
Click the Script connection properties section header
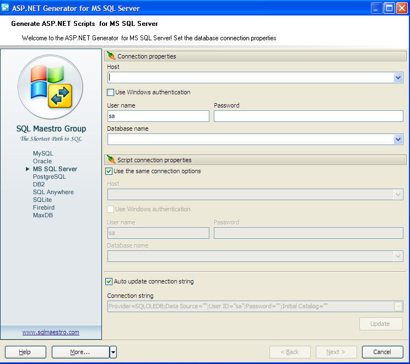[256, 159]
